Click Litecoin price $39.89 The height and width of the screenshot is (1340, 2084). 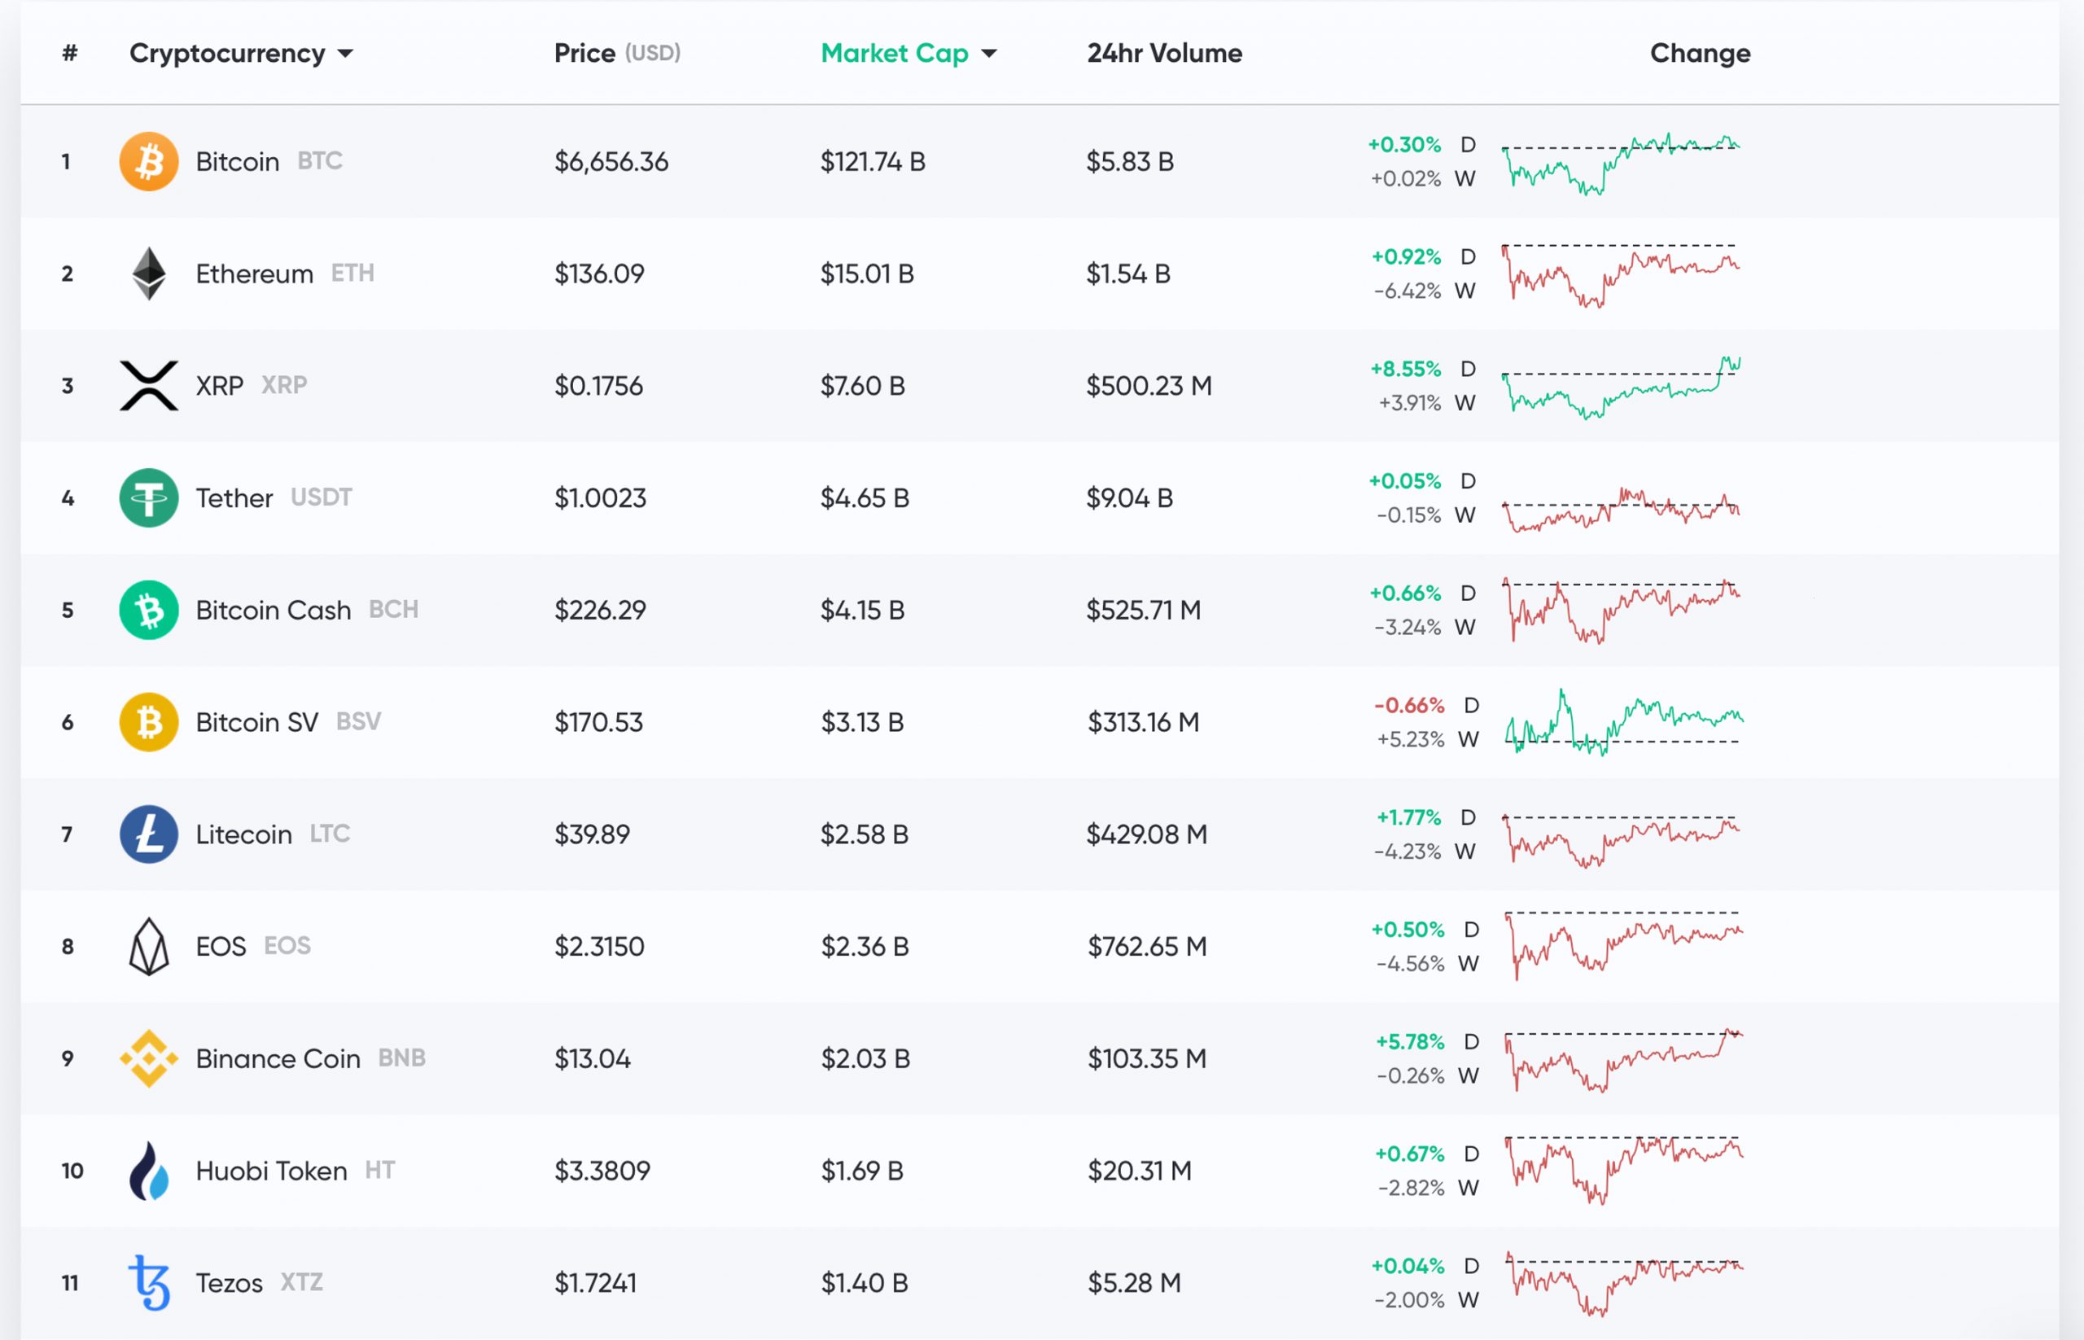pyautogui.click(x=592, y=834)
